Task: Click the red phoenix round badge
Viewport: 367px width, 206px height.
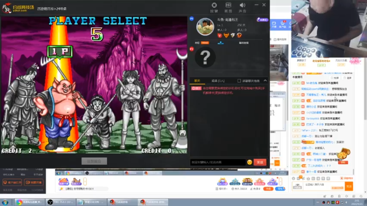Action: (x=239, y=35)
